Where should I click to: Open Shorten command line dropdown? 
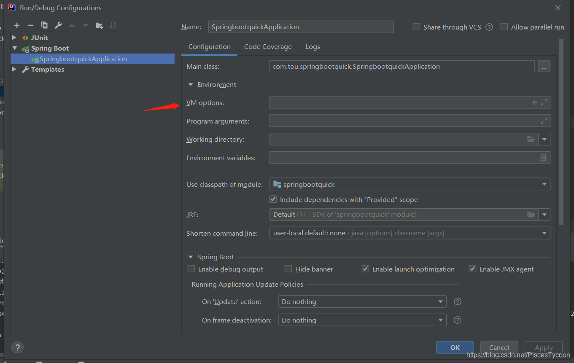coord(544,233)
